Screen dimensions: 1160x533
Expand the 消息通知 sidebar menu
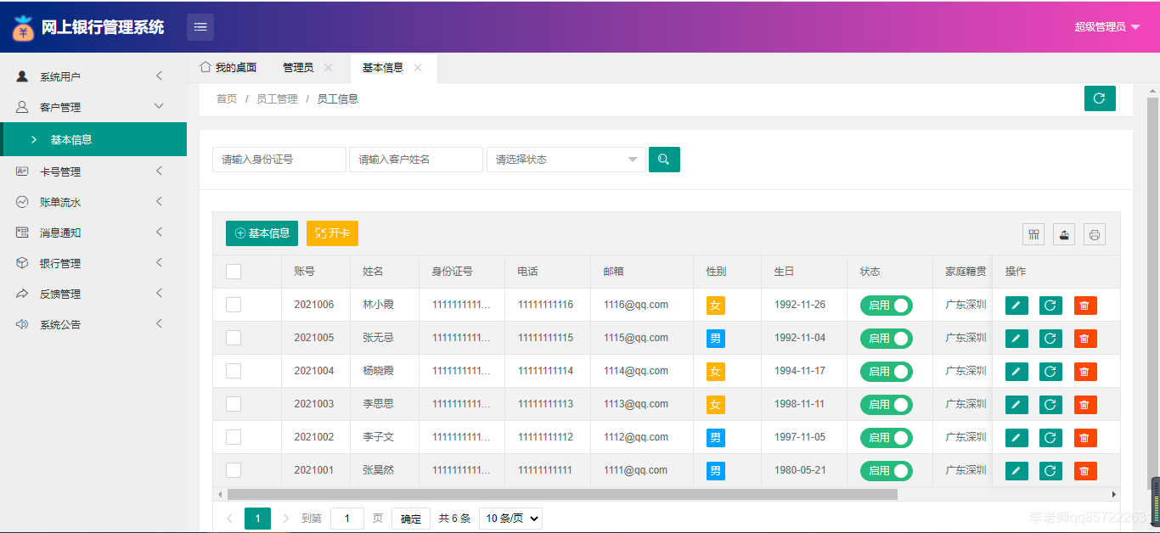click(93, 233)
